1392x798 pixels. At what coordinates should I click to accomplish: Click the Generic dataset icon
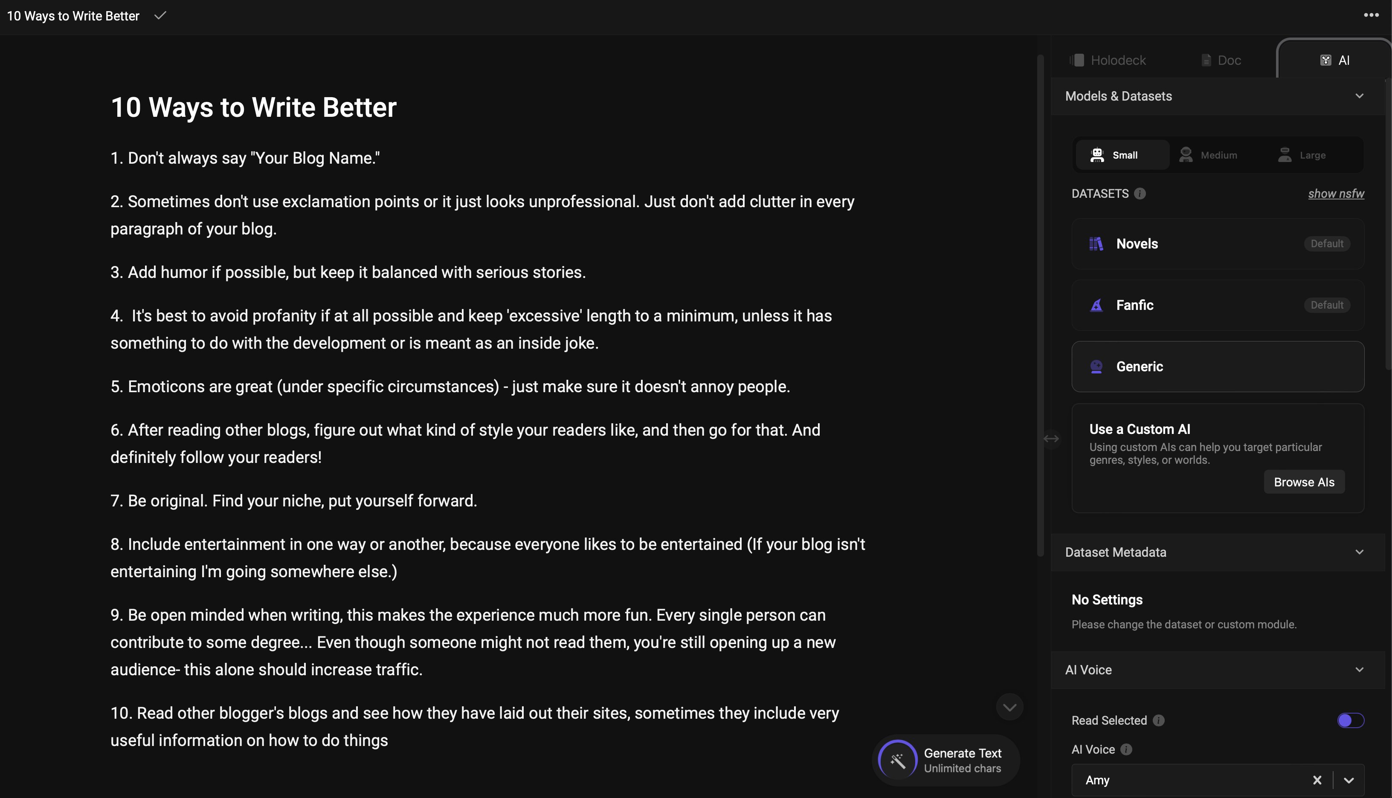[1096, 366]
